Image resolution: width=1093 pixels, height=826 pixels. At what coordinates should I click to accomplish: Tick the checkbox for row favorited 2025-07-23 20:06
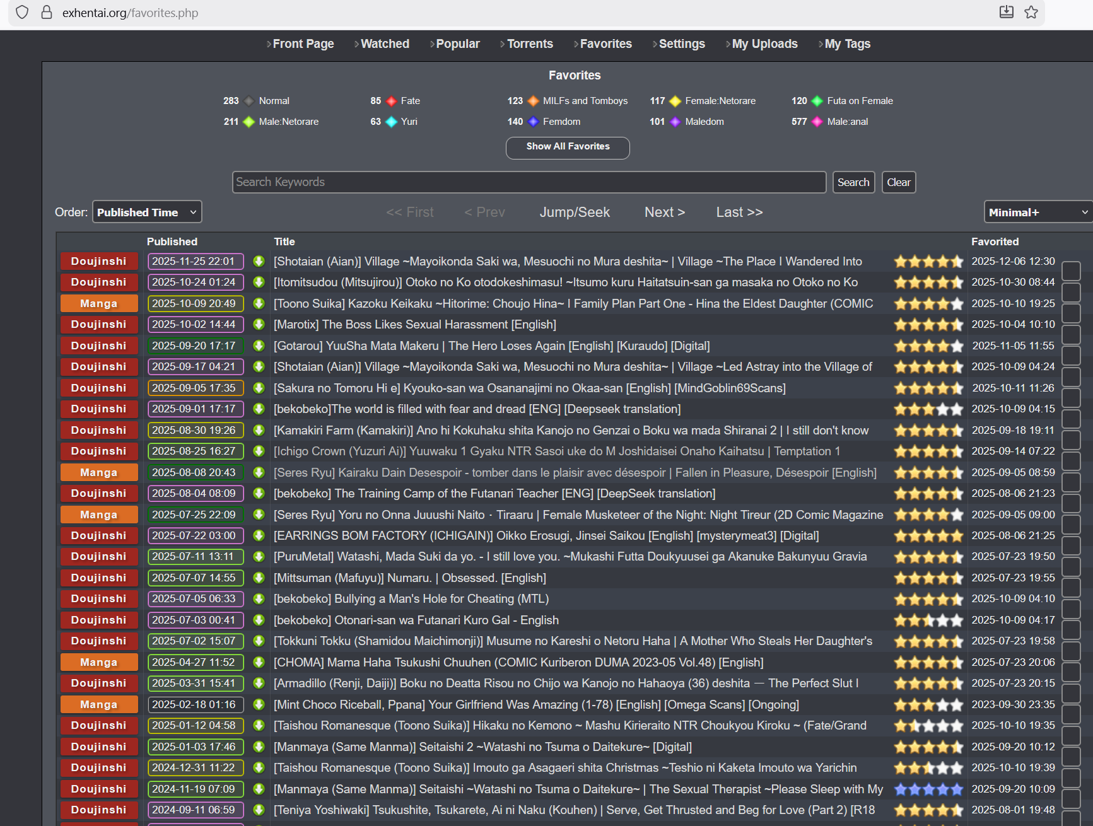tap(1071, 672)
